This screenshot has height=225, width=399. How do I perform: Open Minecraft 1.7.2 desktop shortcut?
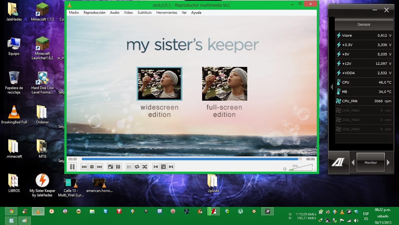(x=42, y=12)
